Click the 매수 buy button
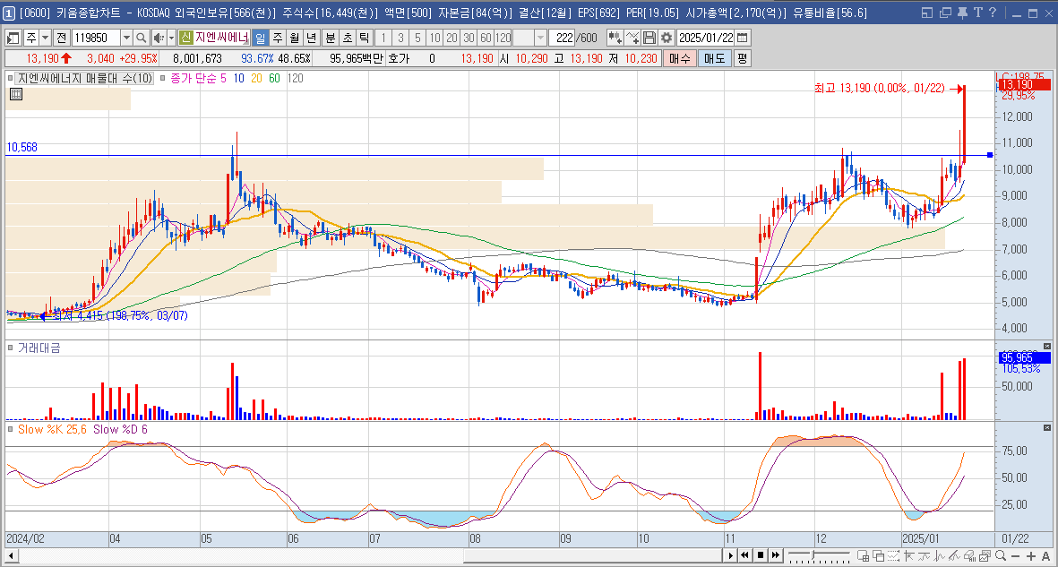The image size is (1058, 567). [679, 59]
